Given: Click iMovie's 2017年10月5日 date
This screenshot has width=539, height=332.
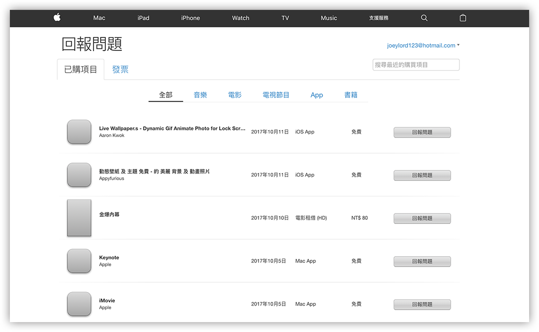Looking at the screenshot, I should tap(268, 304).
